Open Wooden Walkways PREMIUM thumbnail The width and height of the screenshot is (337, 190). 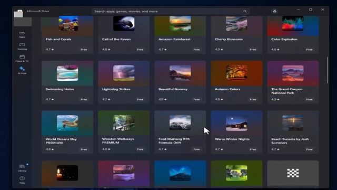pyautogui.click(x=124, y=123)
